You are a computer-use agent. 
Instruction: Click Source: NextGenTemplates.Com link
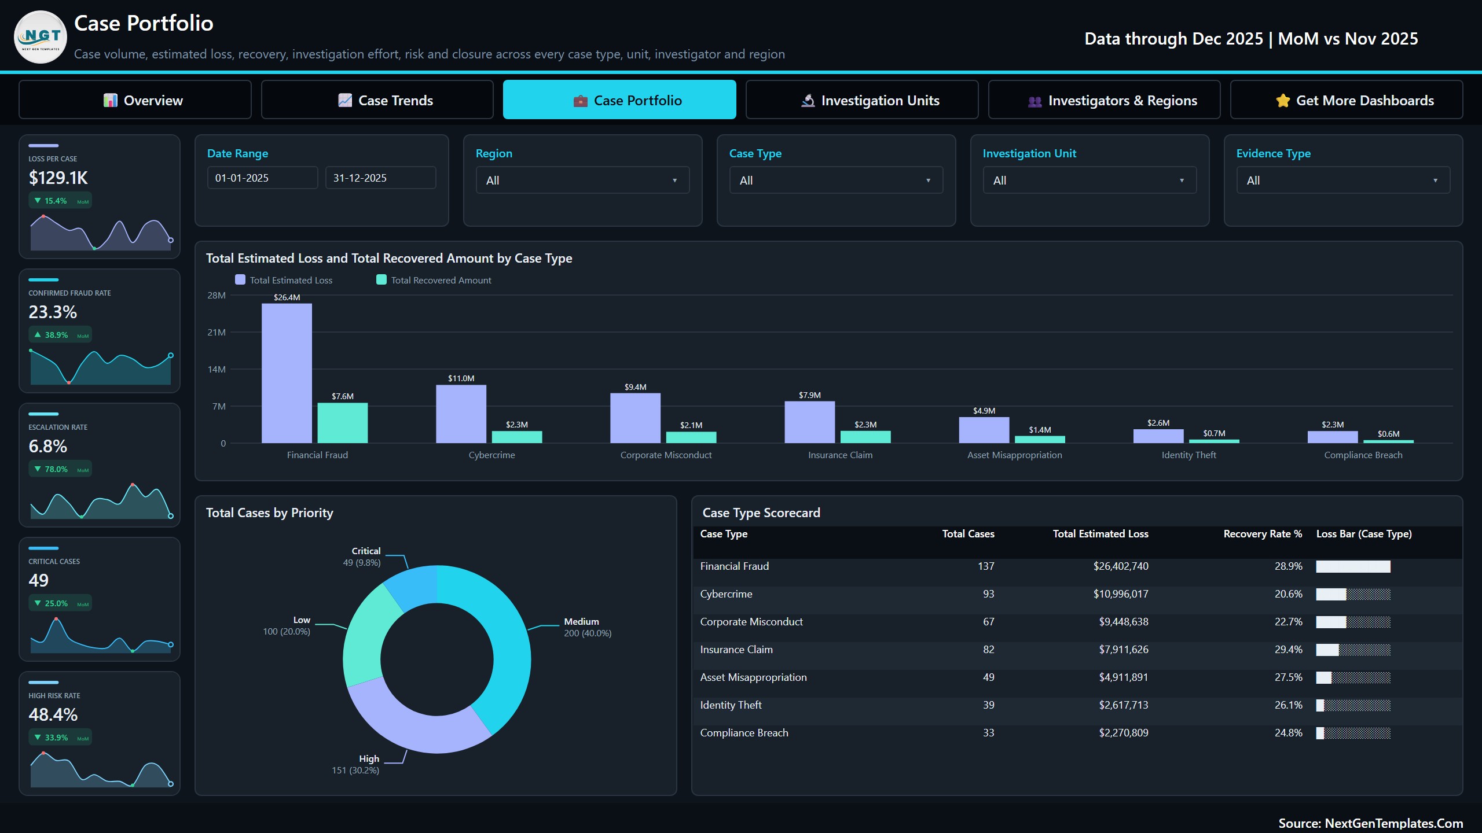click(x=1370, y=823)
